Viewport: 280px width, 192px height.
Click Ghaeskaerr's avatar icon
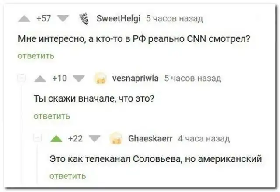tap(115, 138)
